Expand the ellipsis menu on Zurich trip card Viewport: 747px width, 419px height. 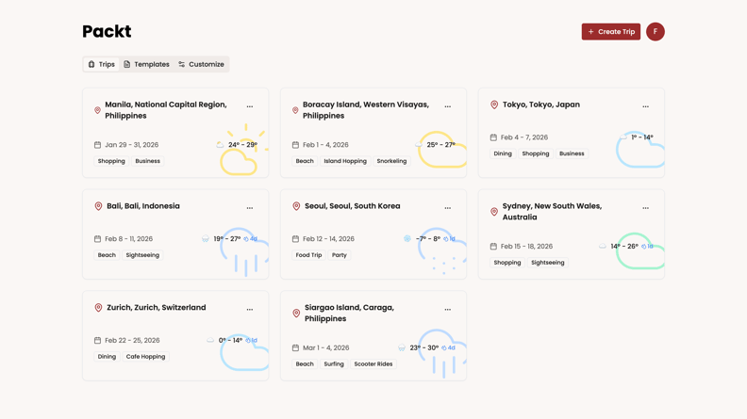(x=250, y=309)
